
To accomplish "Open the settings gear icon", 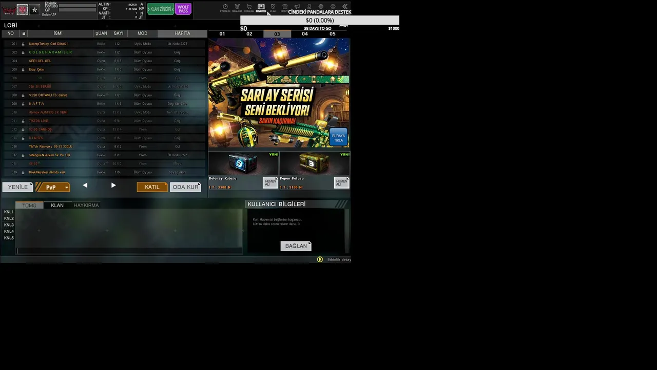I will coord(333,7).
